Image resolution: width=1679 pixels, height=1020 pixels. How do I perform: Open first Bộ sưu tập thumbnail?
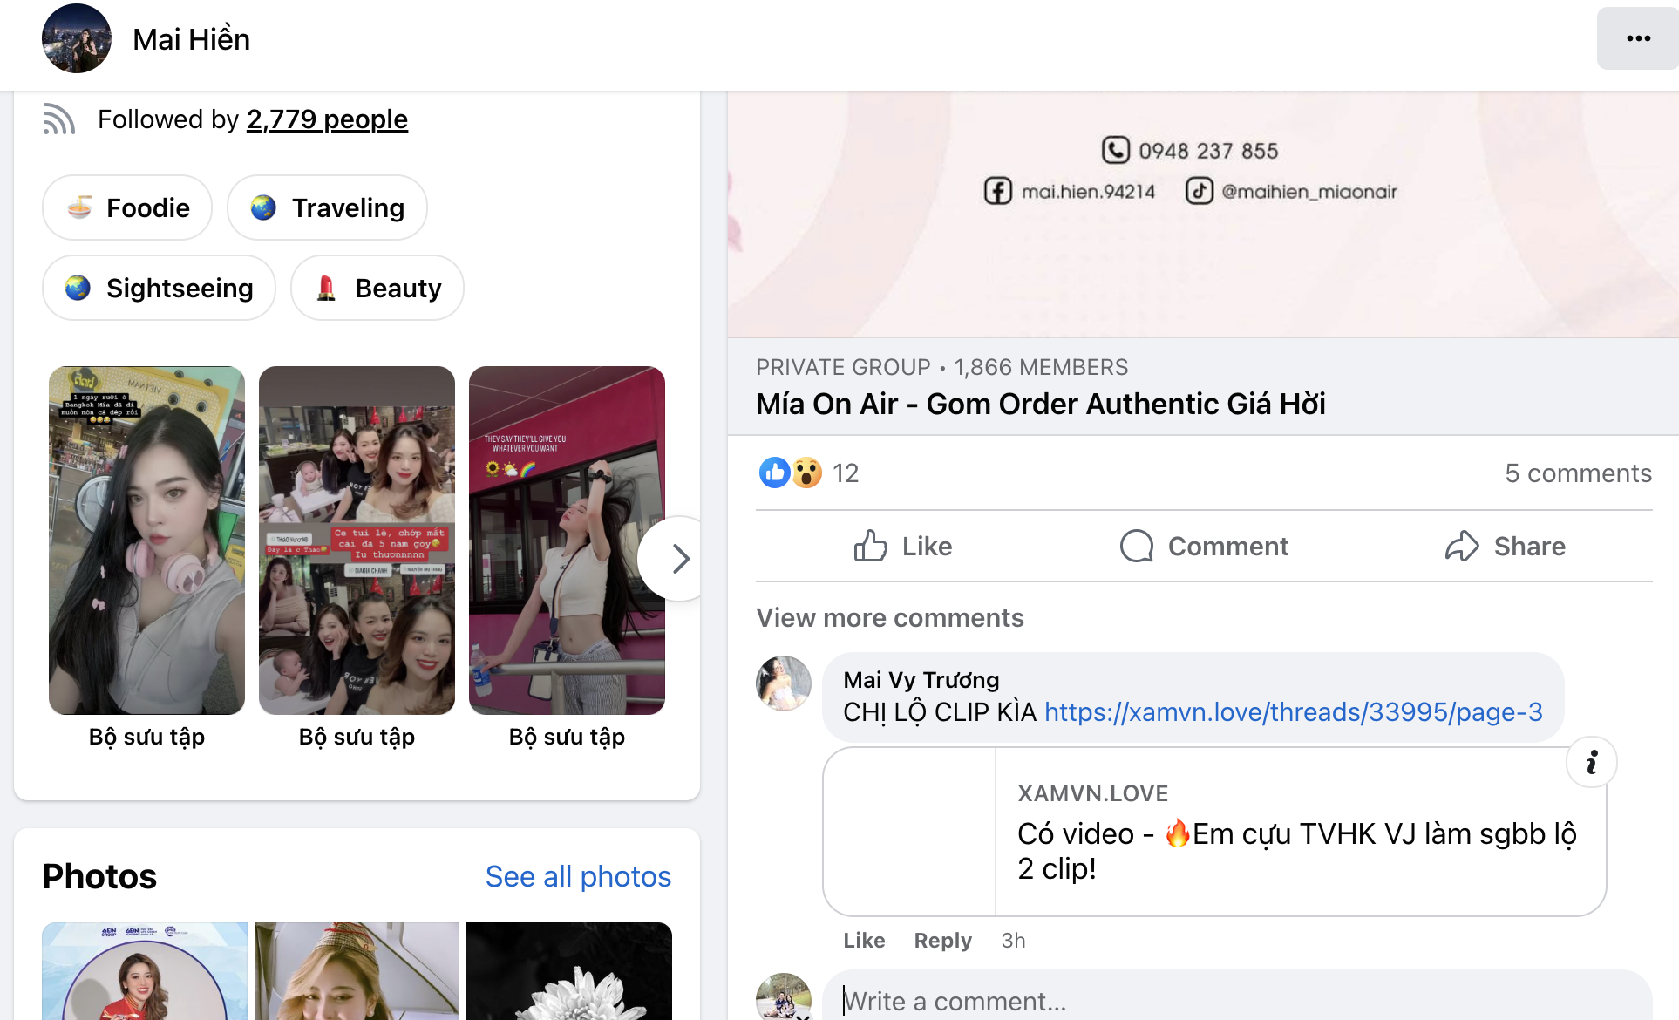coord(146,541)
